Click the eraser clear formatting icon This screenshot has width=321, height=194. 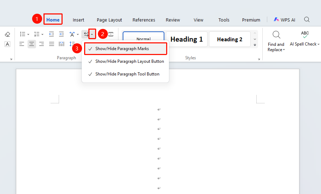(7, 34)
